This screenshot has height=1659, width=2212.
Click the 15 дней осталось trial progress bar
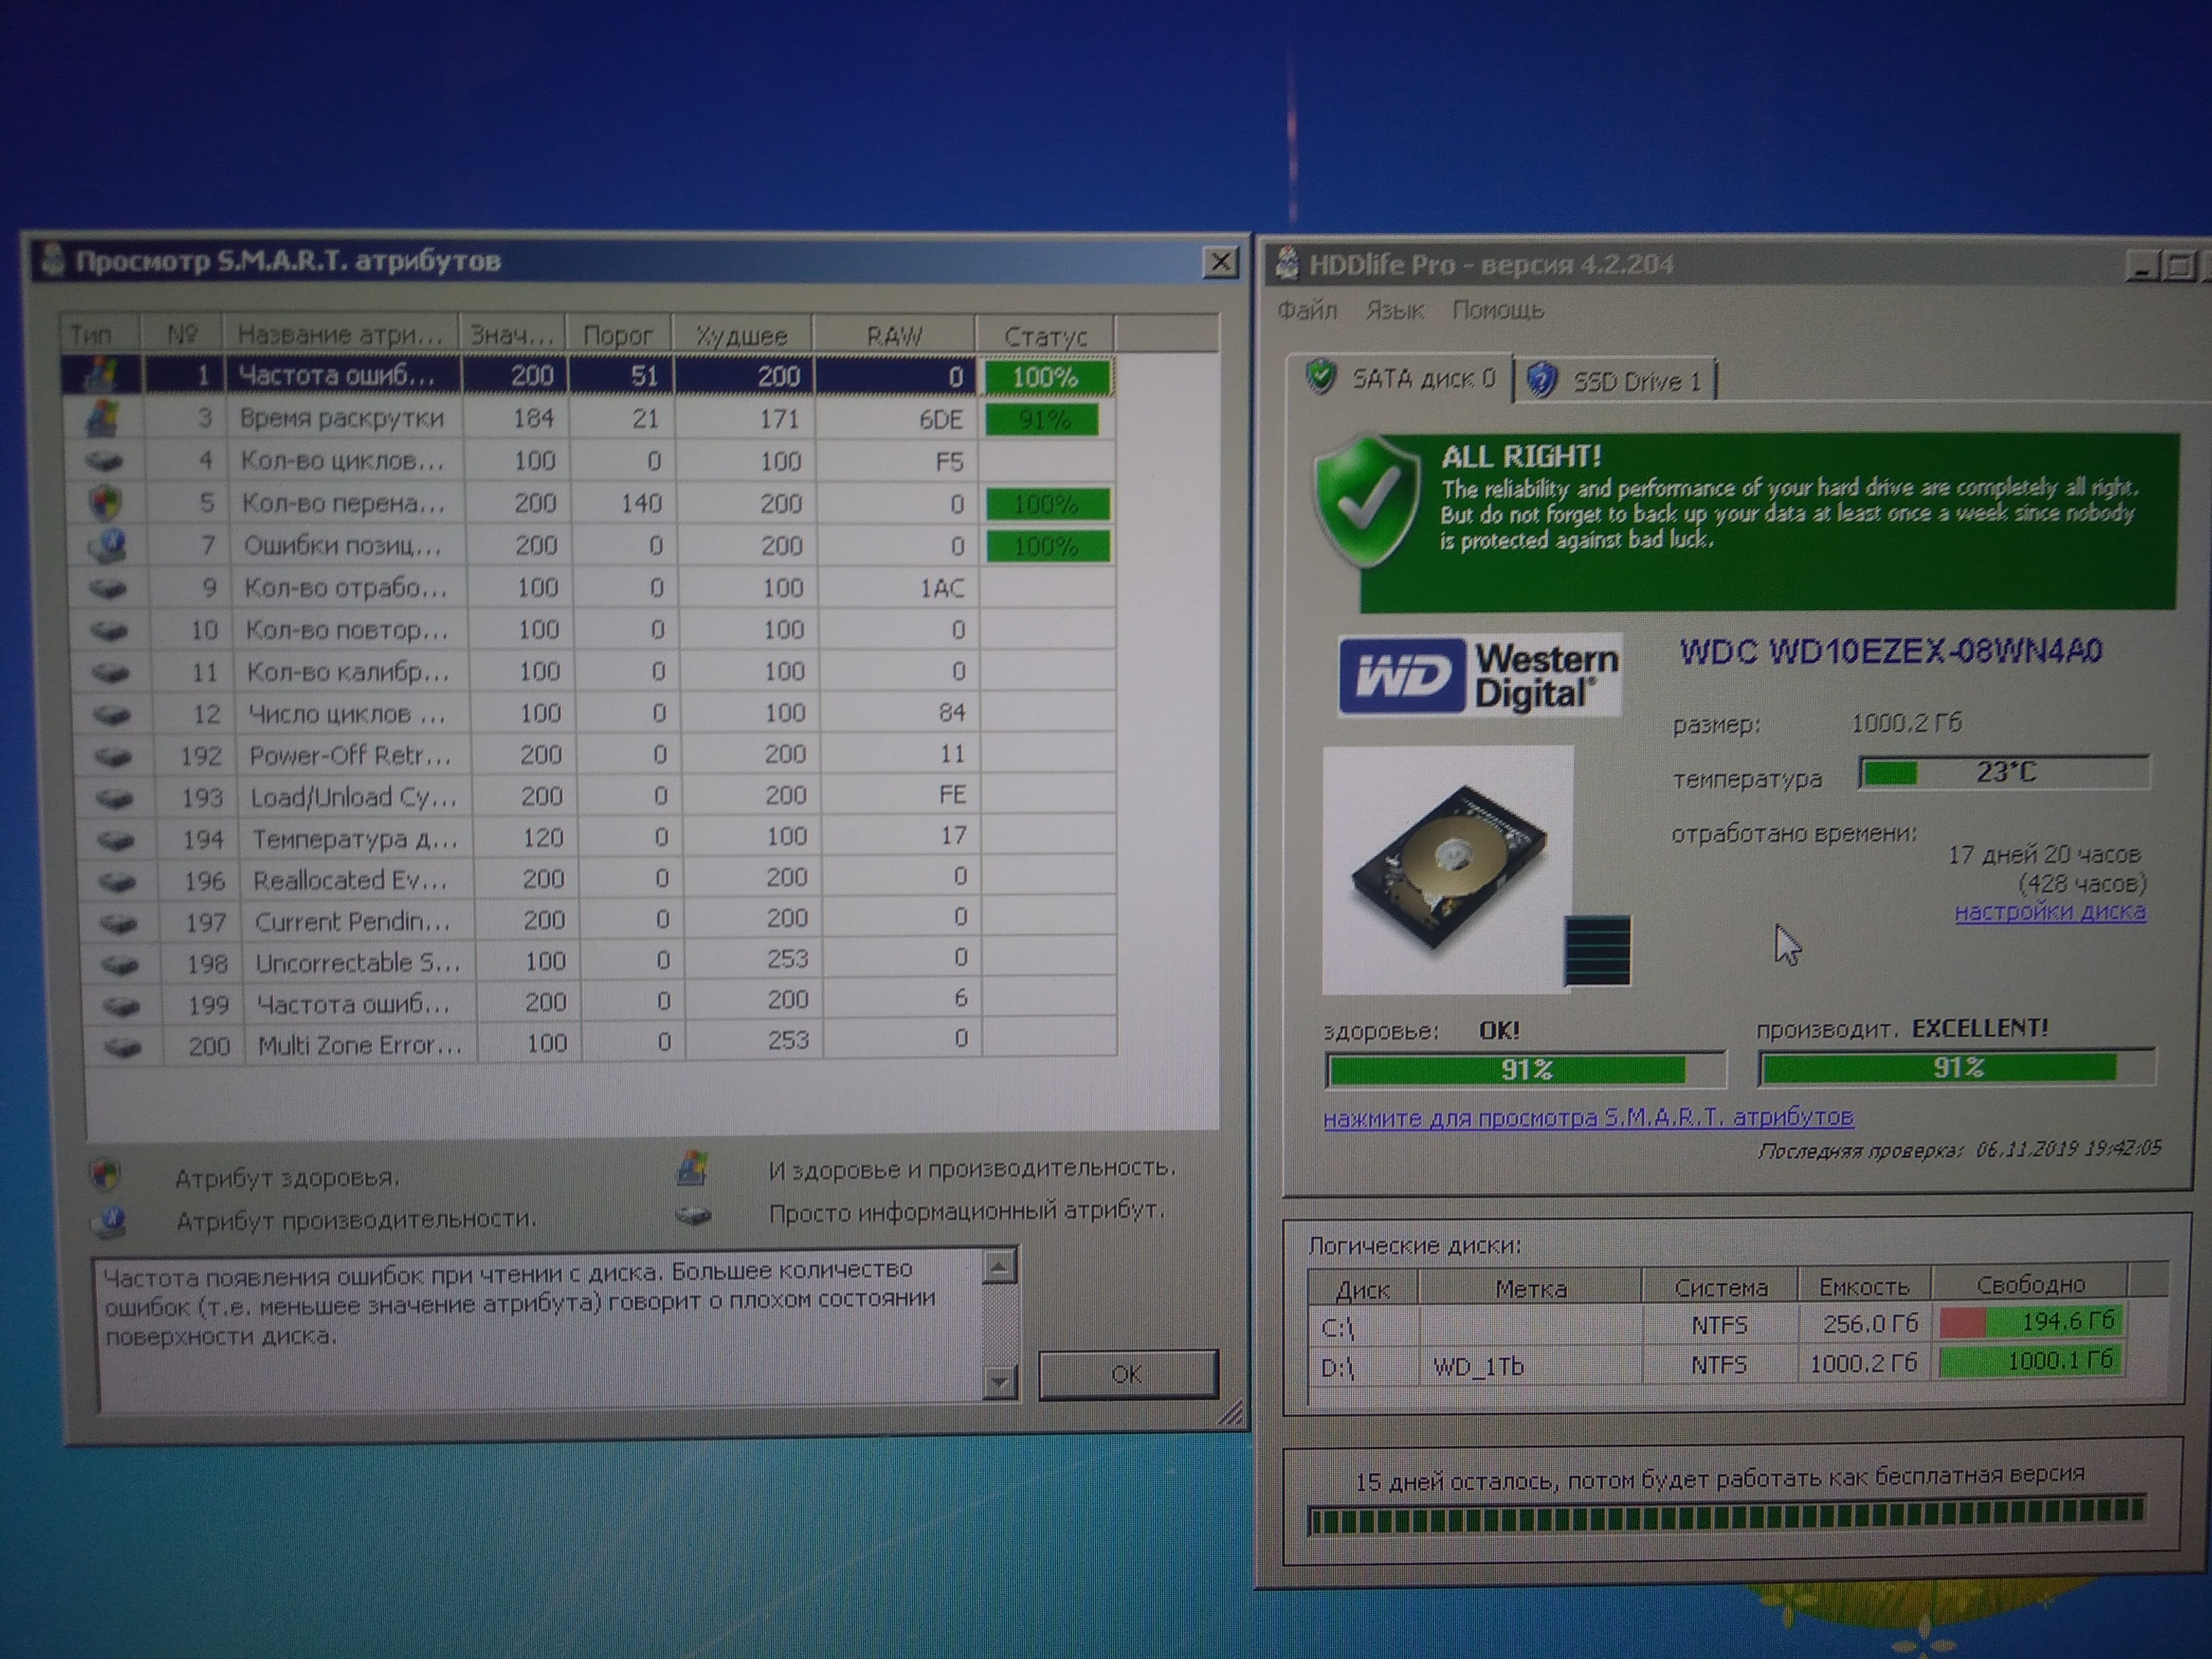point(1726,1515)
